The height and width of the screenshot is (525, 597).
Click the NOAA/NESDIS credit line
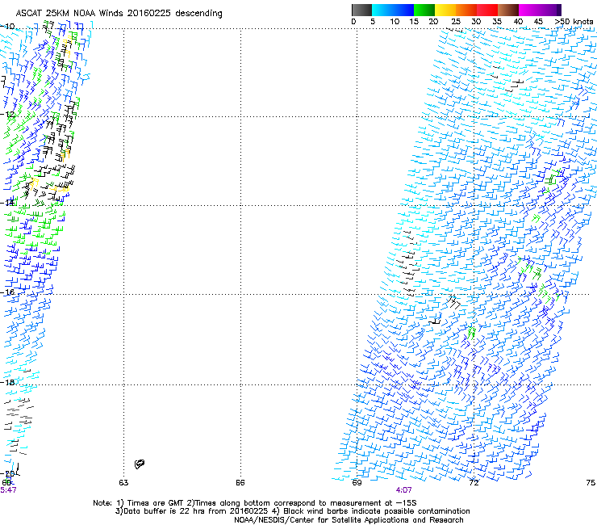click(x=349, y=520)
